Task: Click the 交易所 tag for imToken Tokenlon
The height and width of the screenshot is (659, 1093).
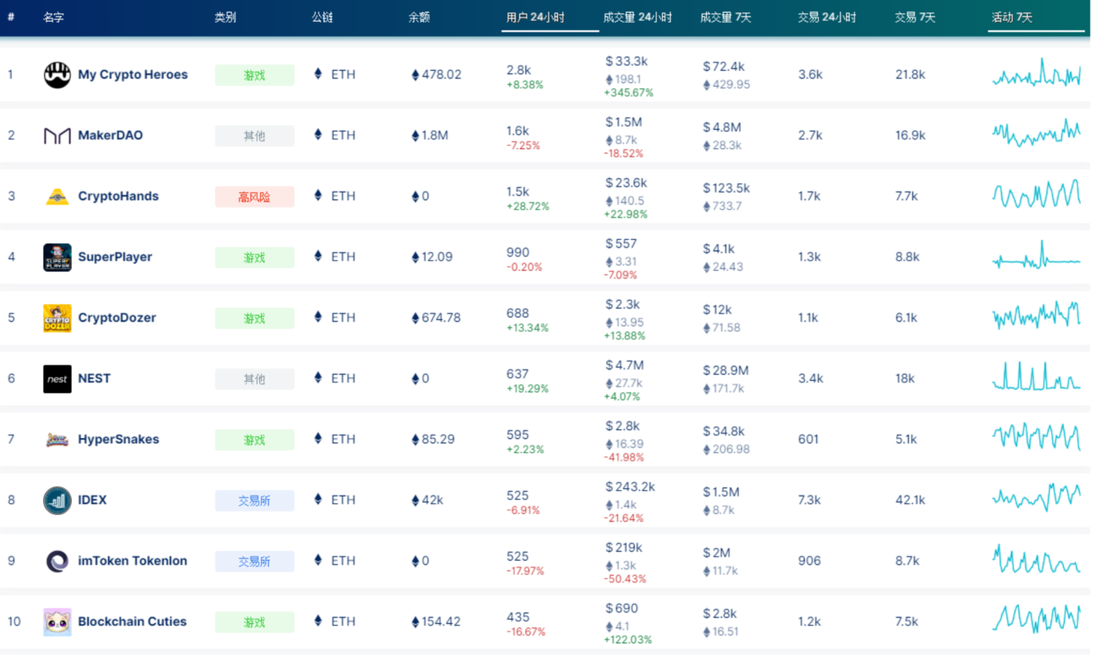Action: point(254,562)
